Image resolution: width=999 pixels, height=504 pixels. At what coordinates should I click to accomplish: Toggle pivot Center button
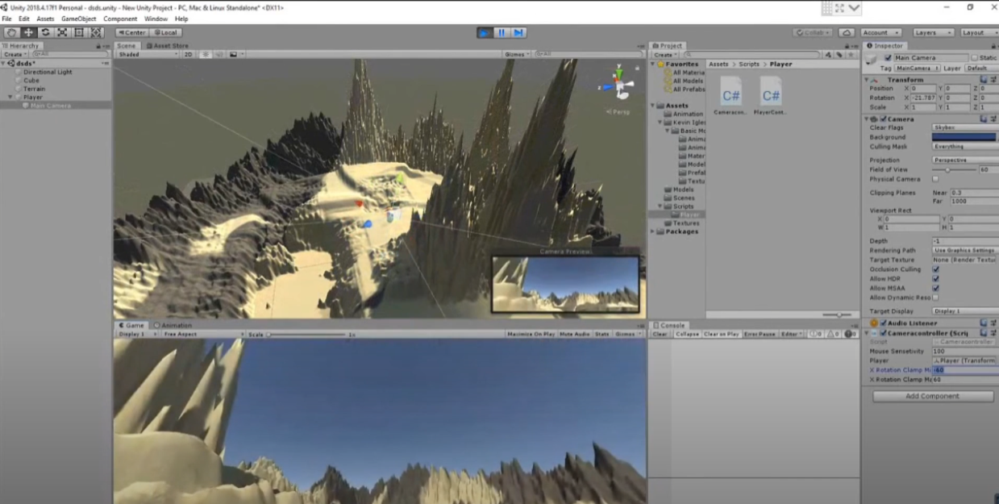click(x=131, y=32)
